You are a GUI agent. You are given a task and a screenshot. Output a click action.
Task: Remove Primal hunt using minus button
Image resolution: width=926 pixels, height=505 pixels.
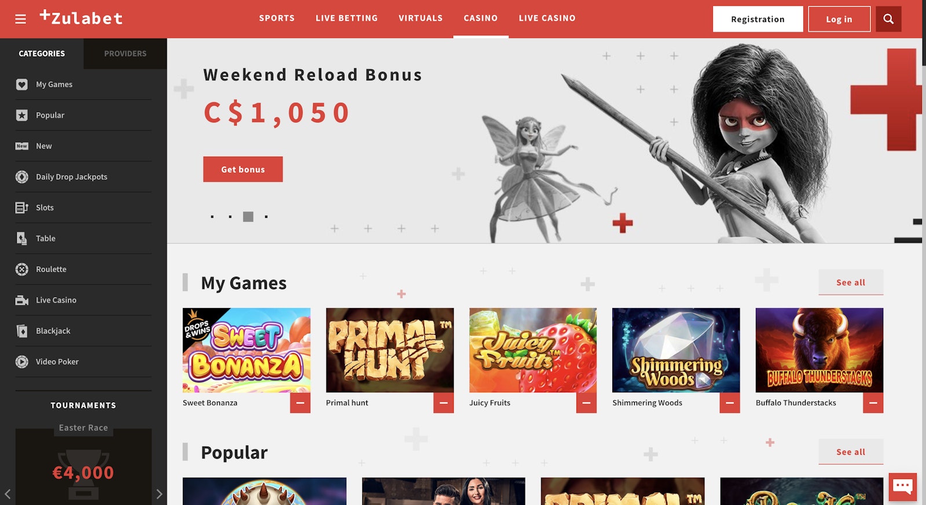[443, 403]
